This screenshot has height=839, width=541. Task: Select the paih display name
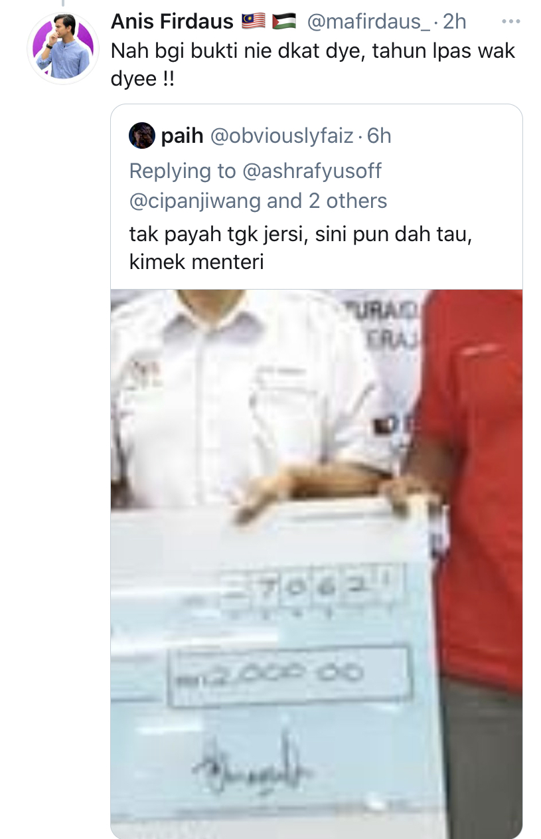182,137
